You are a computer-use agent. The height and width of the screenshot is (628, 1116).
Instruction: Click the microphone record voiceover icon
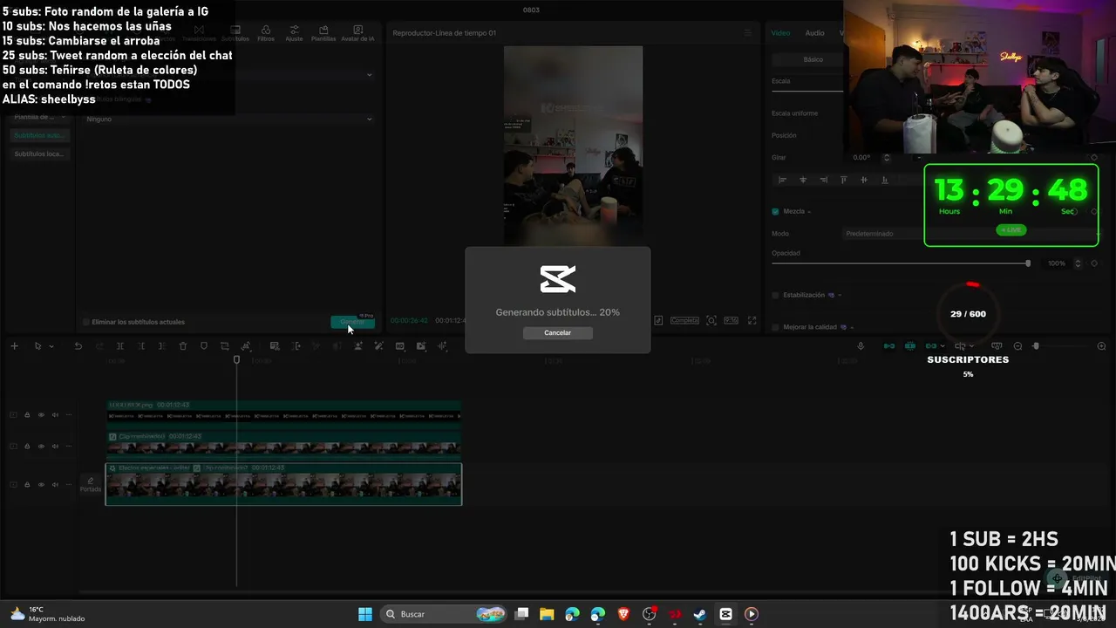point(861,346)
